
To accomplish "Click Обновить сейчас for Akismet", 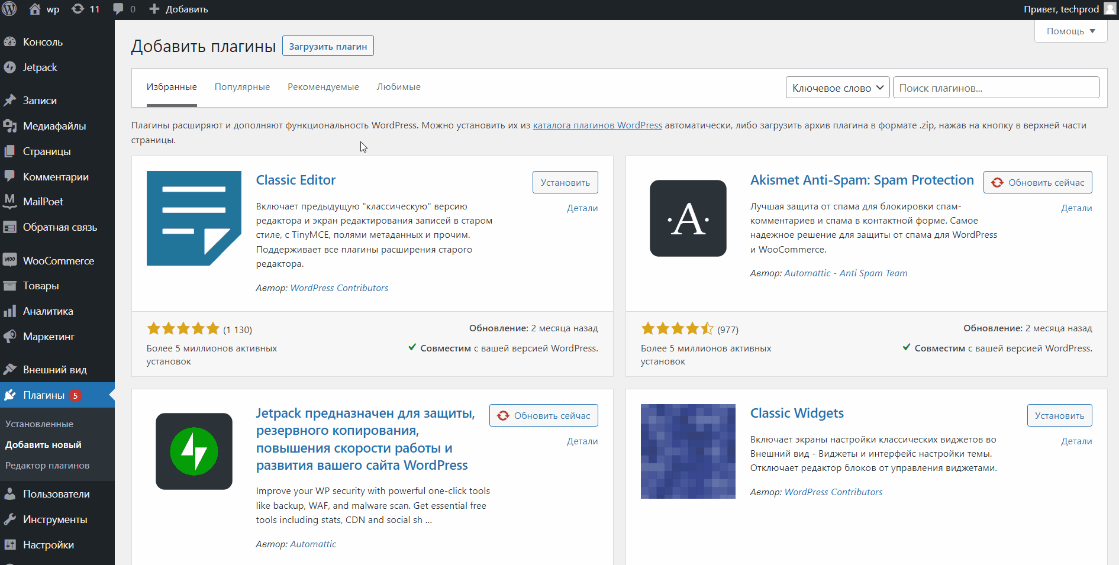I will 1037,182.
